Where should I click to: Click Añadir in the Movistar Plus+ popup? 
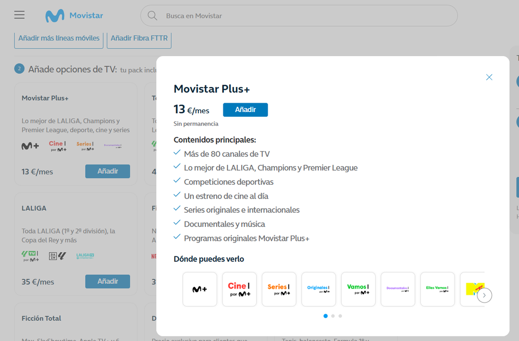pos(245,110)
